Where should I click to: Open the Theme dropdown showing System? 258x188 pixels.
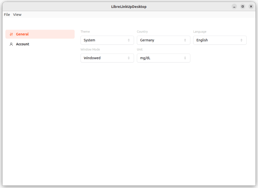tap(107, 40)
